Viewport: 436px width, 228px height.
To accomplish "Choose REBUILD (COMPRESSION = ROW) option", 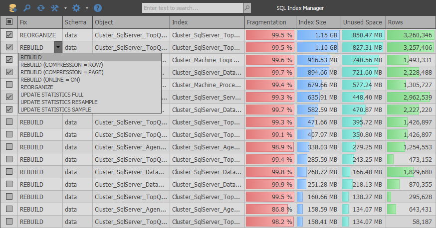I will click(x=90, y=65).
